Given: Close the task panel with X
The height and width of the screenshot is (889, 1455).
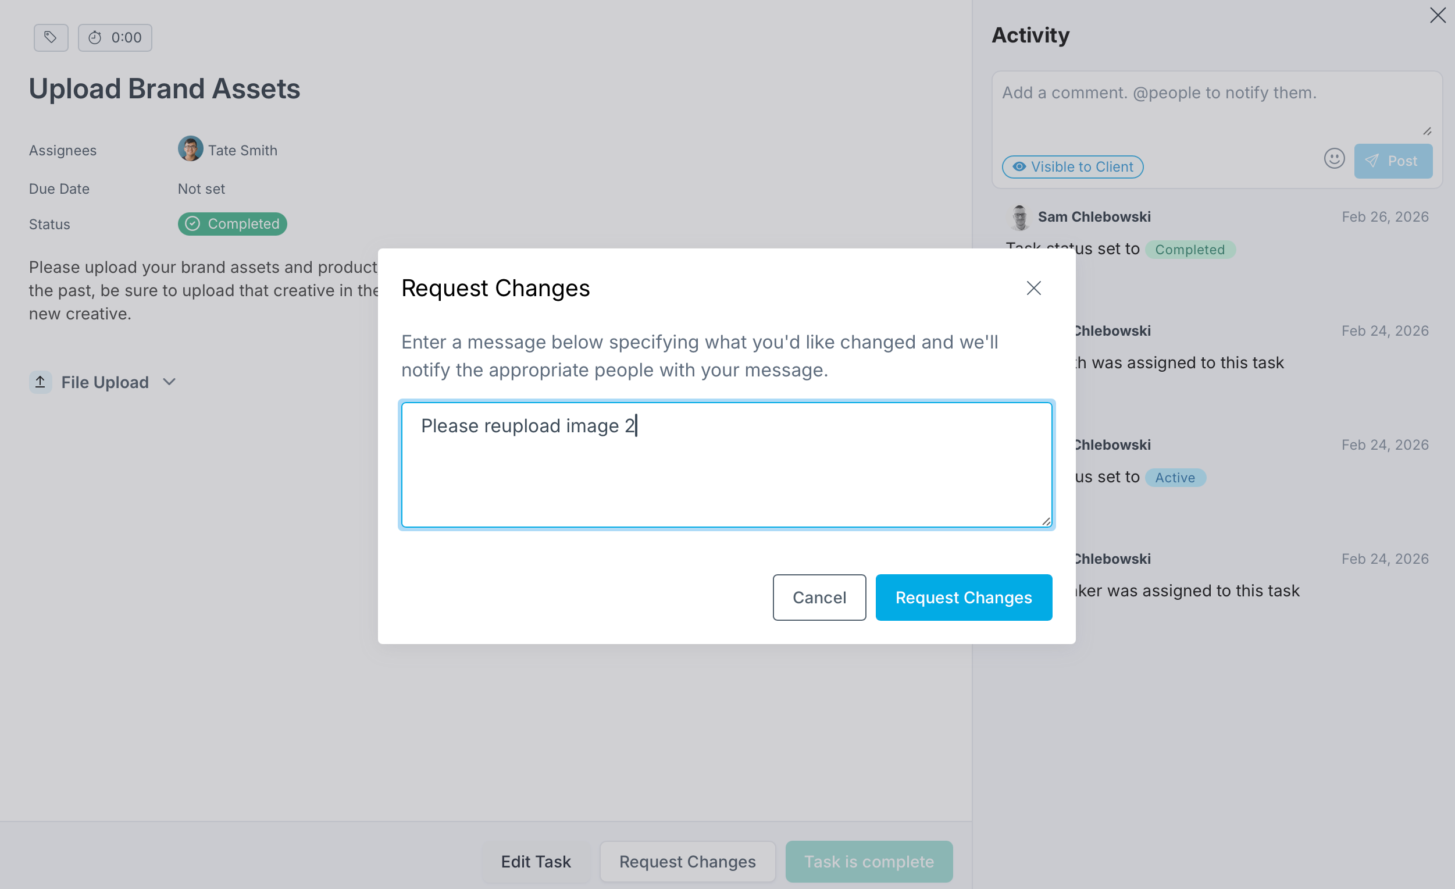Looking at the screenshot, I should coord(1437,15).
